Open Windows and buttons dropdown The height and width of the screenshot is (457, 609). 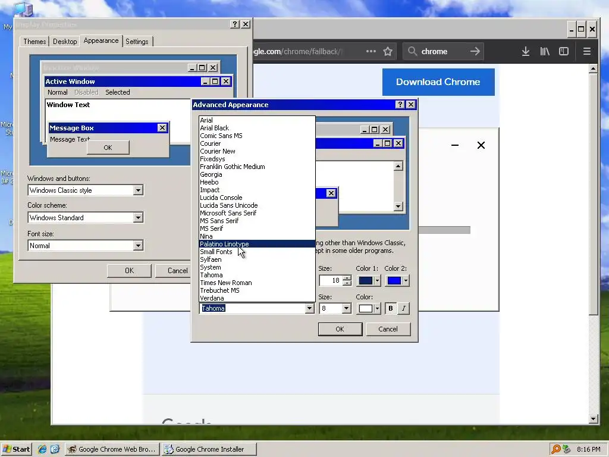click(138, 190)
